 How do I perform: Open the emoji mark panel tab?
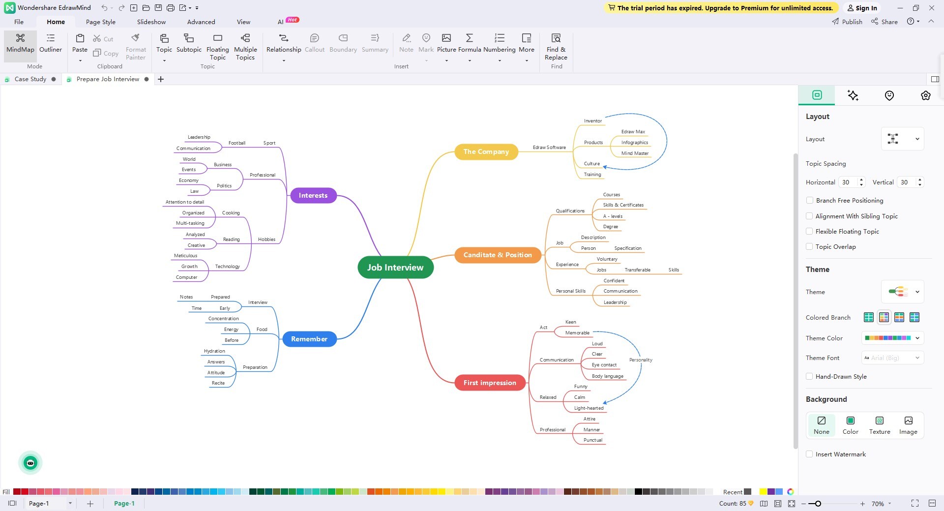tap(889, 95)
